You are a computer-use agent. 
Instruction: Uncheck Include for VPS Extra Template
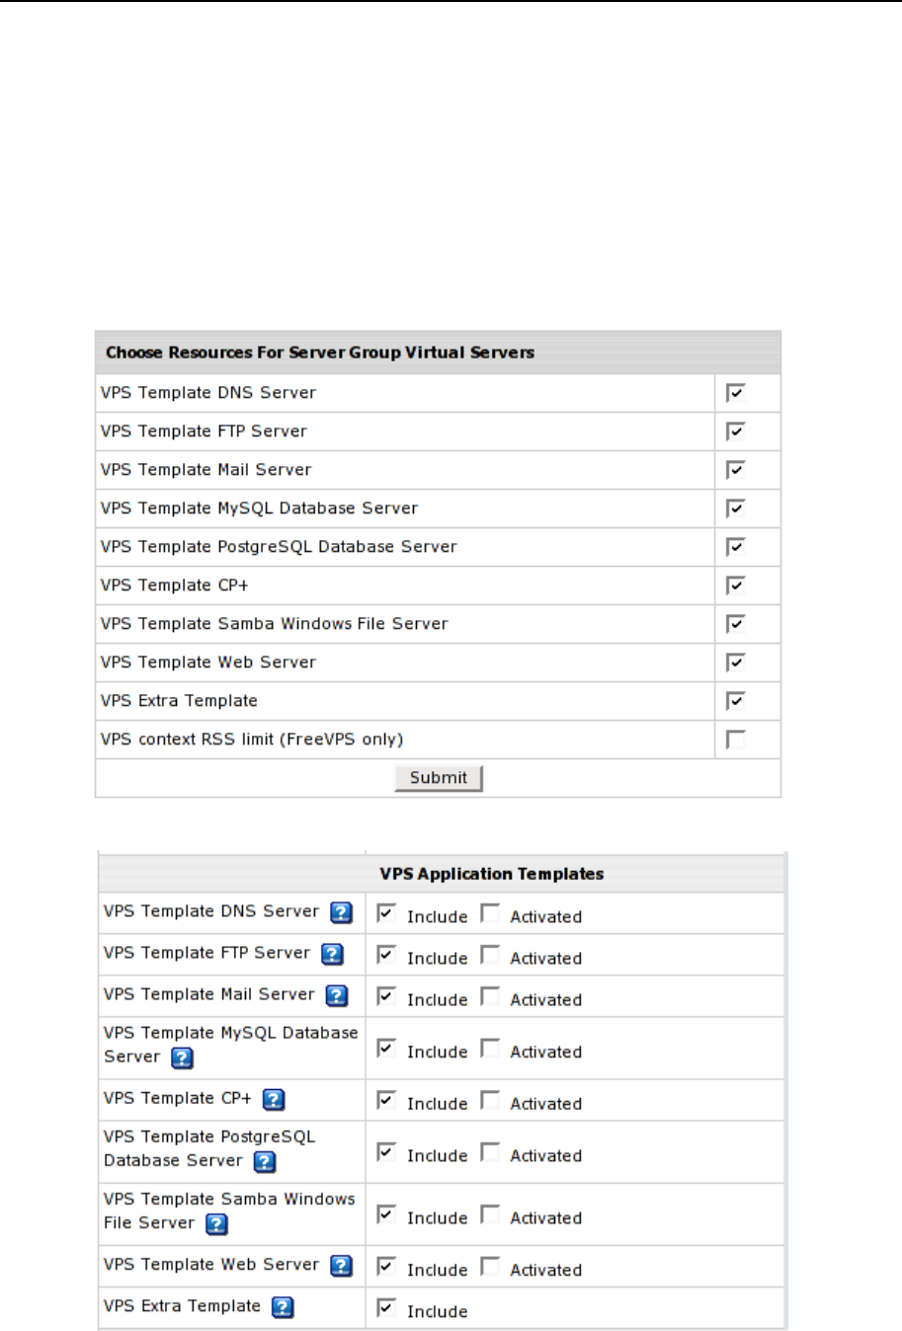[386, 1308]
